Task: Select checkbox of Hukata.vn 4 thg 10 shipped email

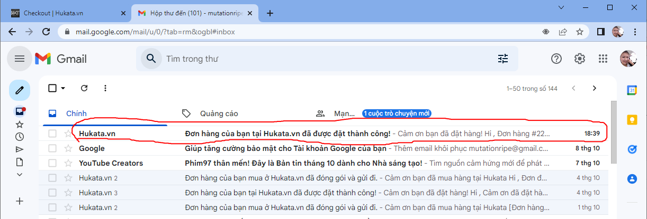Action: click(52, 178)
